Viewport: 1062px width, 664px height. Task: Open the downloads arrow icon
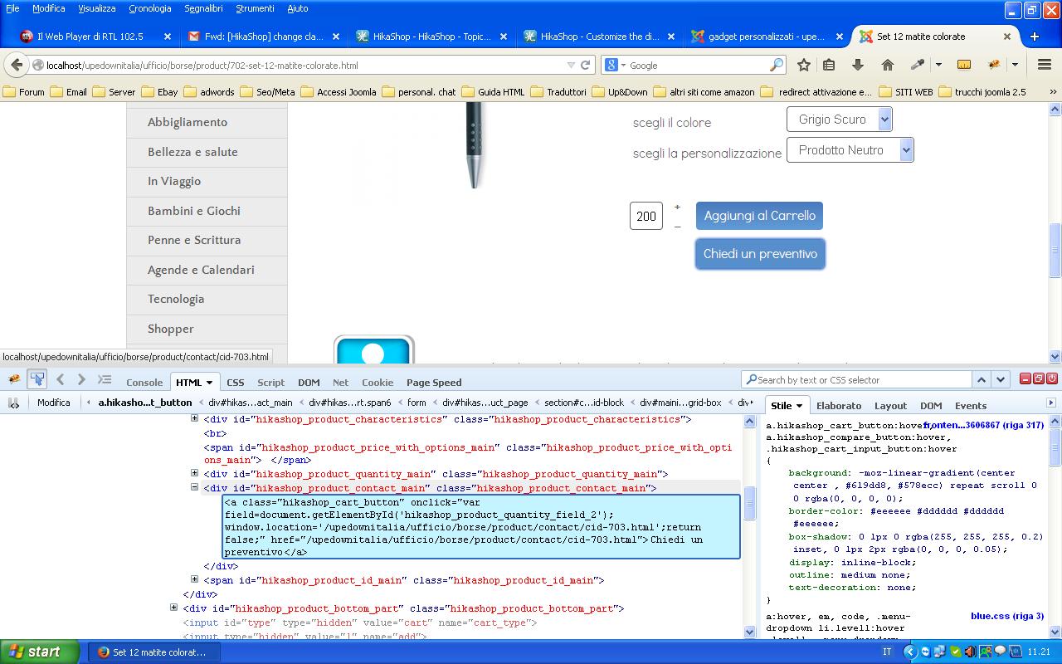pos(858,65)
